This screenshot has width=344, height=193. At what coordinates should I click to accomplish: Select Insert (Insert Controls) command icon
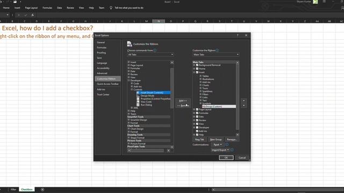pyautogui.click(x=138, y=93)
